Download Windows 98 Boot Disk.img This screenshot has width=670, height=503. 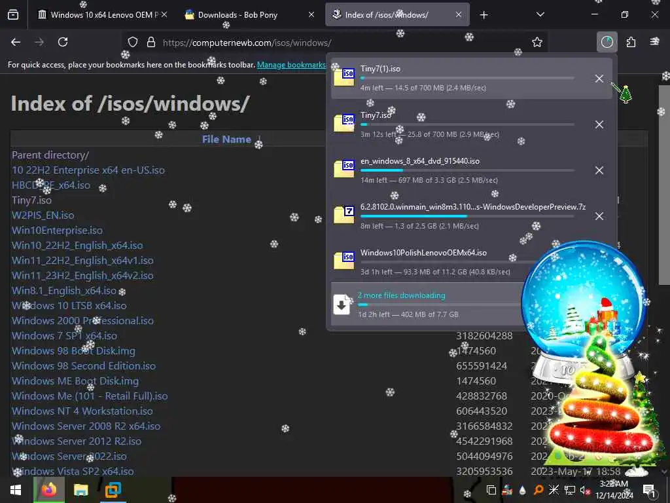point(73,351)
